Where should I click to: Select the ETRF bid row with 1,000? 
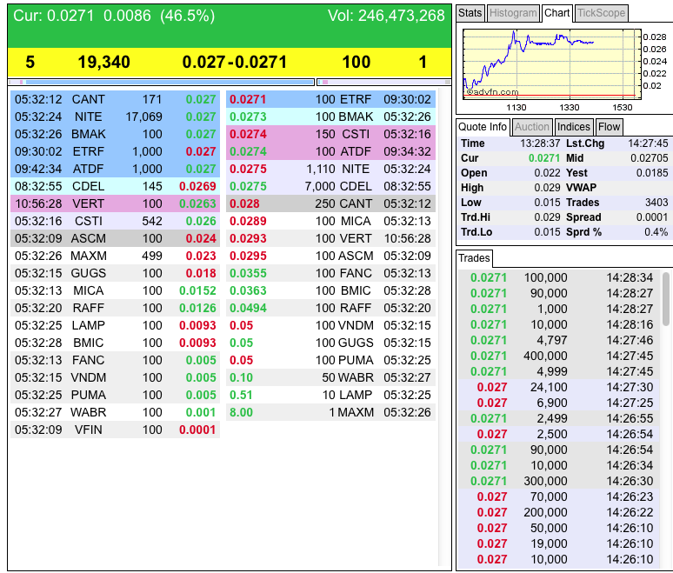tap(115, 151)
